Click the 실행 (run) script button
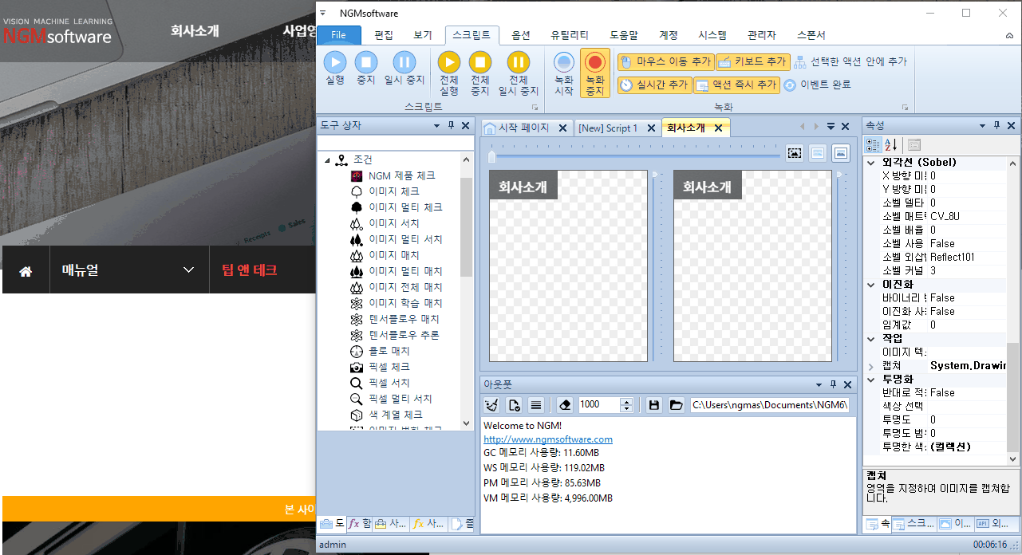Viewport: 1022px width, 555px height. pyautogui.click(x=335, y=68)
